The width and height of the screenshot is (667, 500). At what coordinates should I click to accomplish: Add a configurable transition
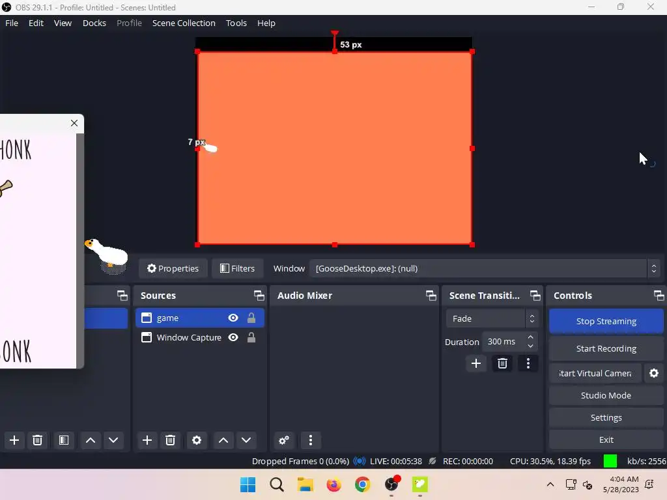pyautogui.click(x=476, y=363)
